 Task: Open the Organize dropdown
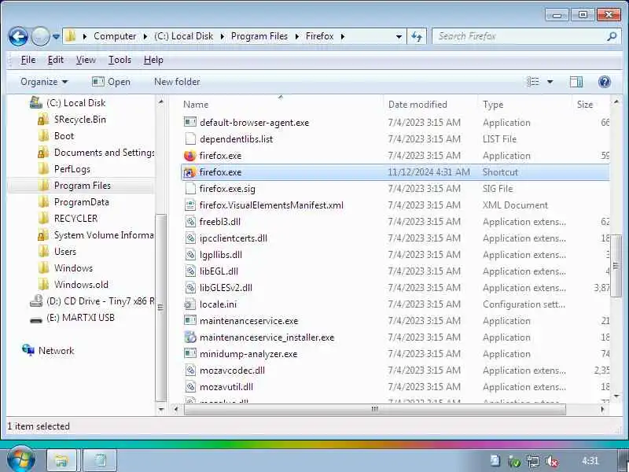pos(44,82)
